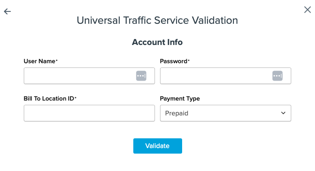
Task: Click the Bill To Location ID field
Action: click(89, 113)
